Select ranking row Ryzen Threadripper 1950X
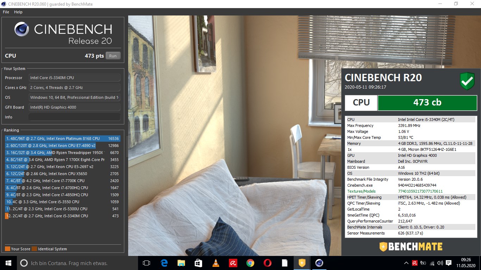 pyautogui.click(x=63, y=153)
